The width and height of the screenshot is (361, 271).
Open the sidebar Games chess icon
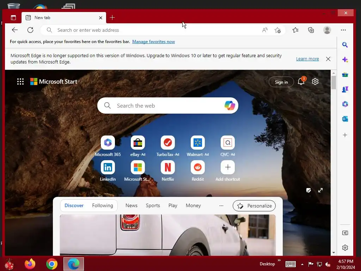(345, 89)
